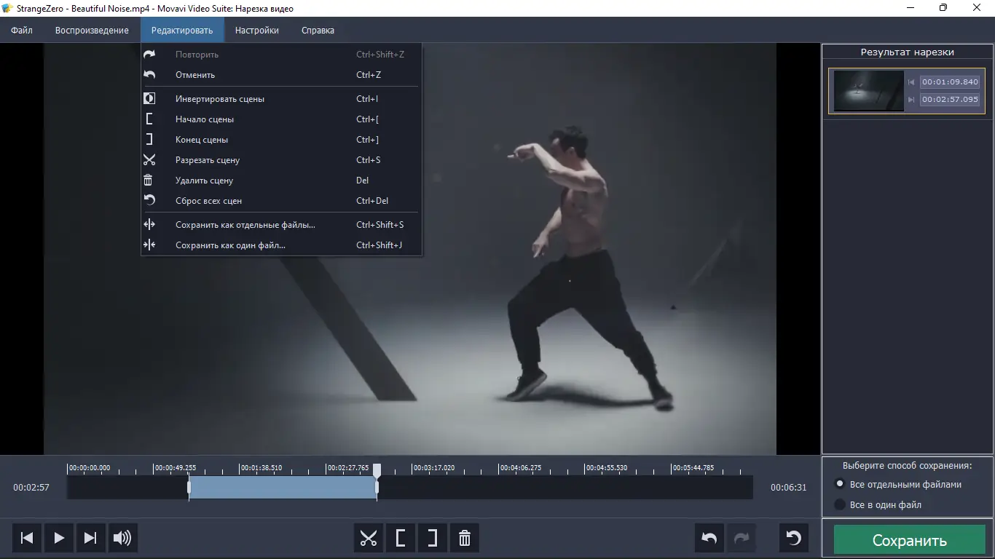Reset all scenes with circular arrow button
The height and width of the screenshot is (559, 995).
point(794,539)
